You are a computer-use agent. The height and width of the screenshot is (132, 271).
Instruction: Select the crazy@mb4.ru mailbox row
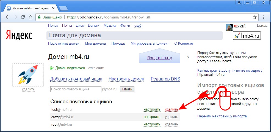pos(115,117)
